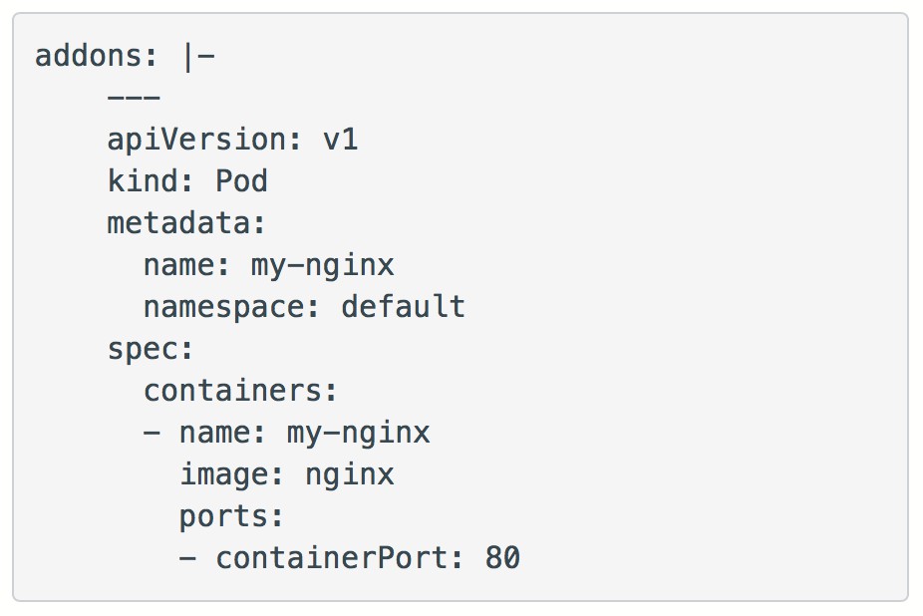The height and width of the screenshot is (616, 923).
Task: Click the 'metadata:' line
Action: coord(186,223)
